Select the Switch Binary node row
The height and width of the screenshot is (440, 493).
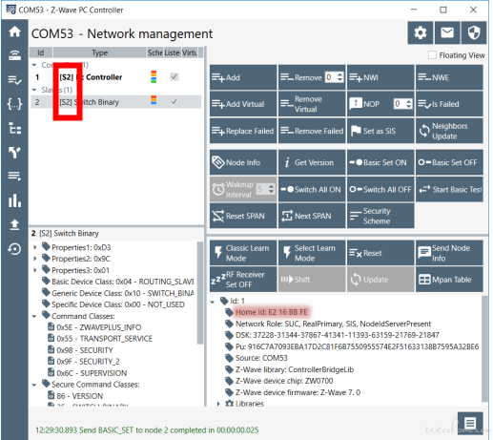click(x=116, y=102)
